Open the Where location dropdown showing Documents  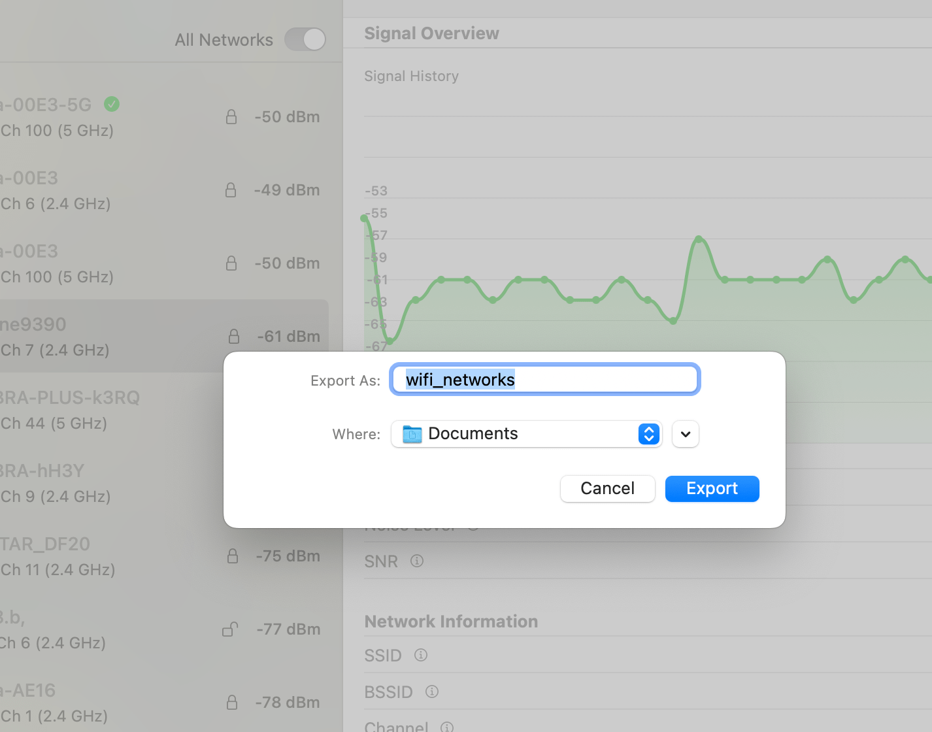(526, 434)
